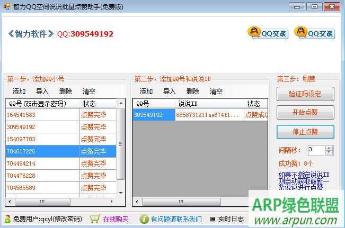Click the 成功赞: 8个 counter text
345x228 pixels.
296,163
